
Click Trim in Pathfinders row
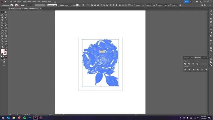pyautogui.click(x=189, y=70)
